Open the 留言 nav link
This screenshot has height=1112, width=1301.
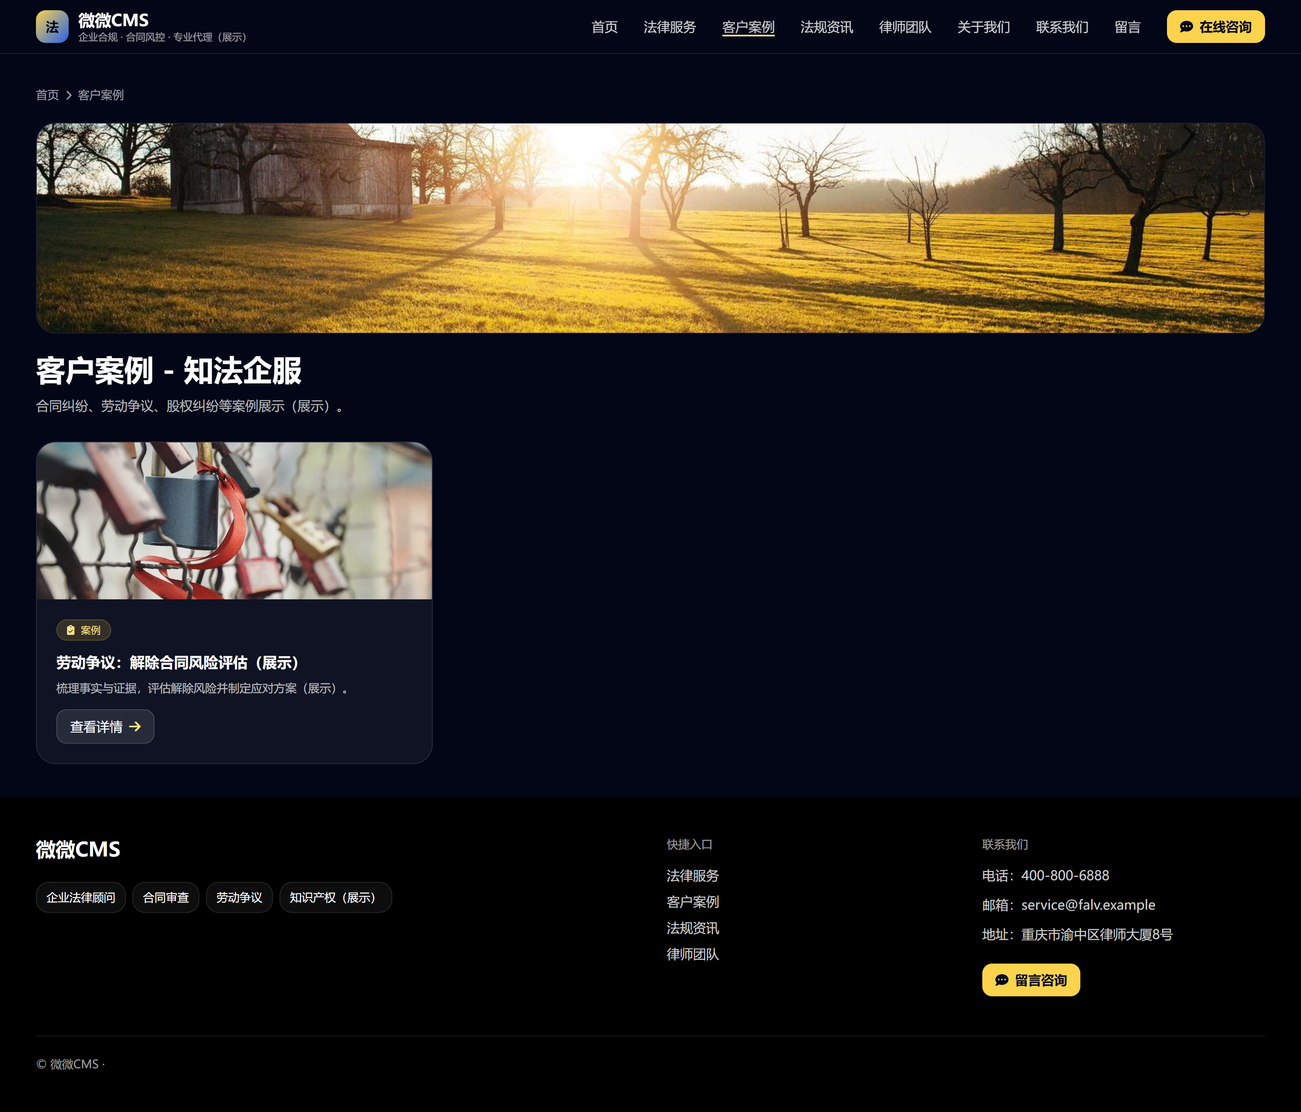[1127, 27]
